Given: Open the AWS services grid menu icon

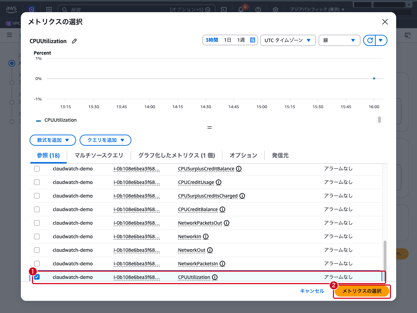Looking at the screenshot, I should 49,10.
